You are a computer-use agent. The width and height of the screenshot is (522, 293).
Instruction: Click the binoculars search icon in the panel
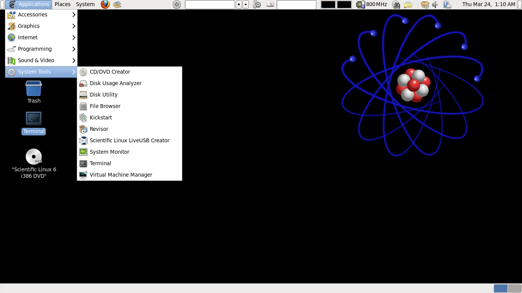(x=396, y=5)
